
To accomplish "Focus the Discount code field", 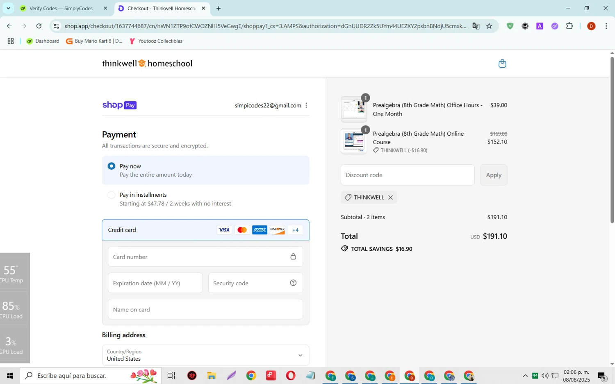I will (x=408, y=175).
